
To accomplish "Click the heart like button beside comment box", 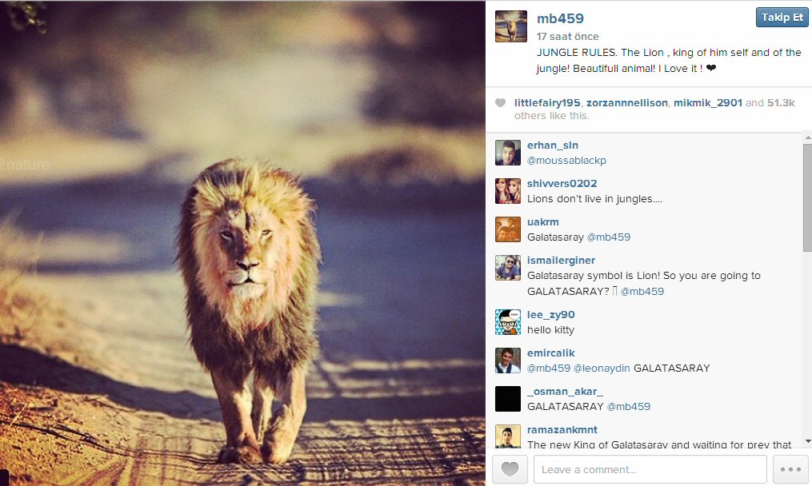I will point(510,469).
